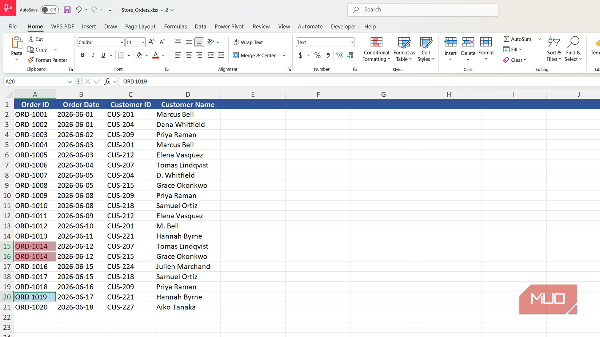600x337 pixels.
Task: Open Cell Styles gallery
Action: click(x=425, y=49)
